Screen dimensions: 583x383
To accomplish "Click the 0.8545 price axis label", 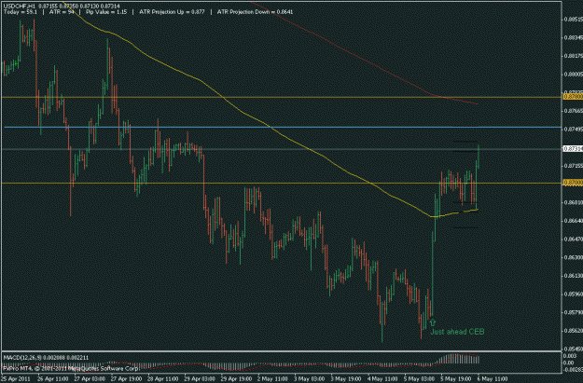I will pyautogui.click(x=574, y=349).
